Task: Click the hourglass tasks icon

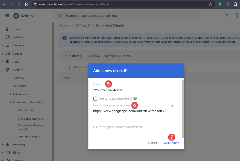Action: (x=237, y=16)
